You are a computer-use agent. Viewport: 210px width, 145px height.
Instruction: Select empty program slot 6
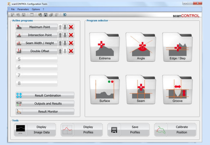(37, 67)
